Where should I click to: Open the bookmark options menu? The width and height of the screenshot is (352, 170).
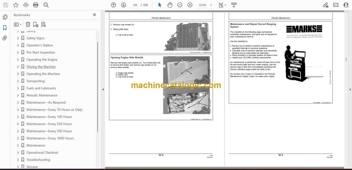tap(18, 25)
